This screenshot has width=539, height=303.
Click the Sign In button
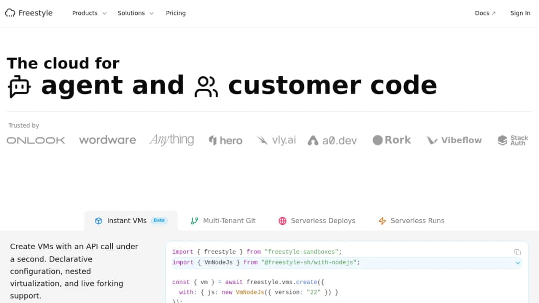pos(520,13)
